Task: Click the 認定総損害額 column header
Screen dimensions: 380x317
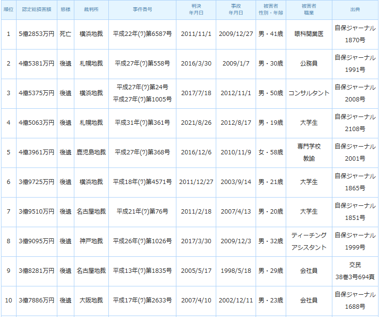Action: [36, 10]
